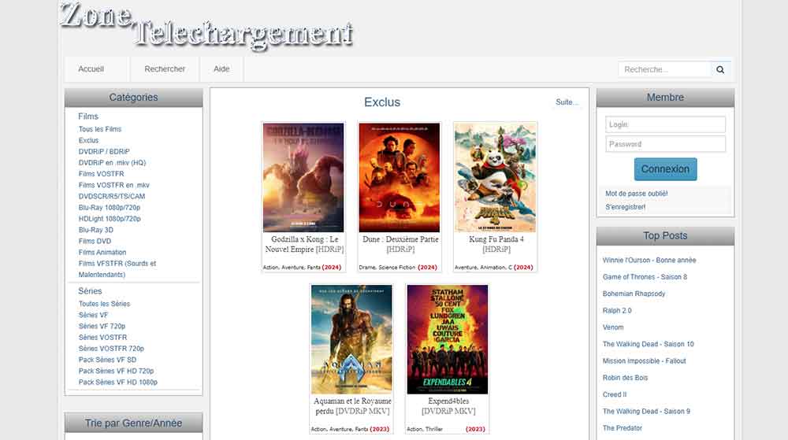Select Films DVD category
The image size is (788, 440).
pos(95,242)
